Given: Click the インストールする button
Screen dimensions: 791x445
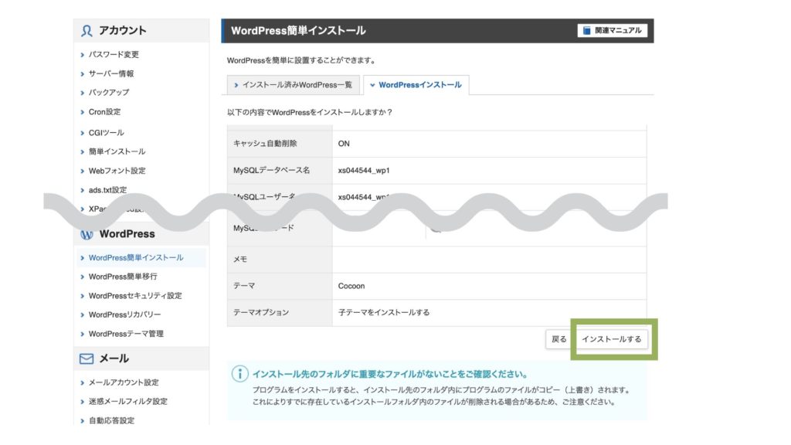Looking at the screenshot, I should 611,339.
